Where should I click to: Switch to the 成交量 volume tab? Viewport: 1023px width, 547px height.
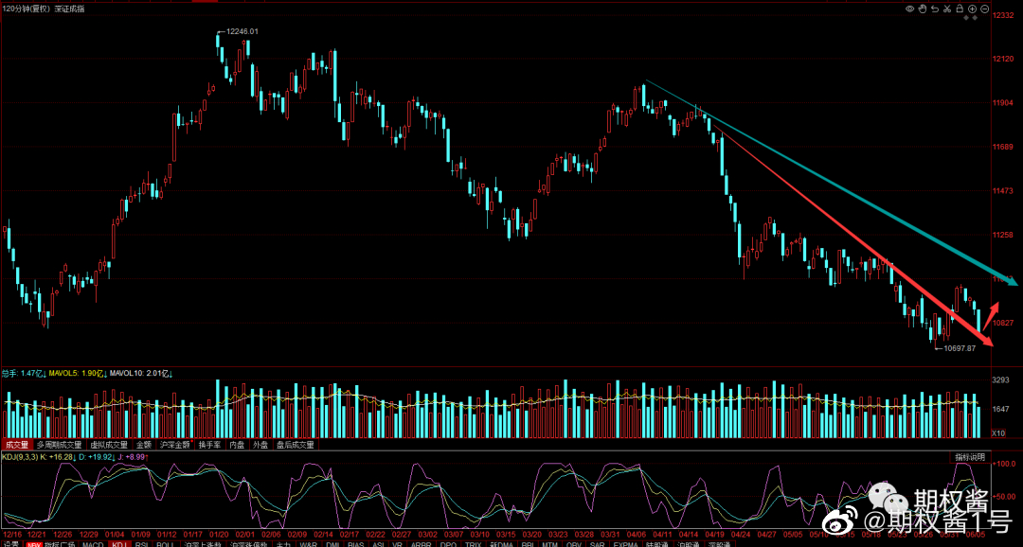(x=16, y=444)
